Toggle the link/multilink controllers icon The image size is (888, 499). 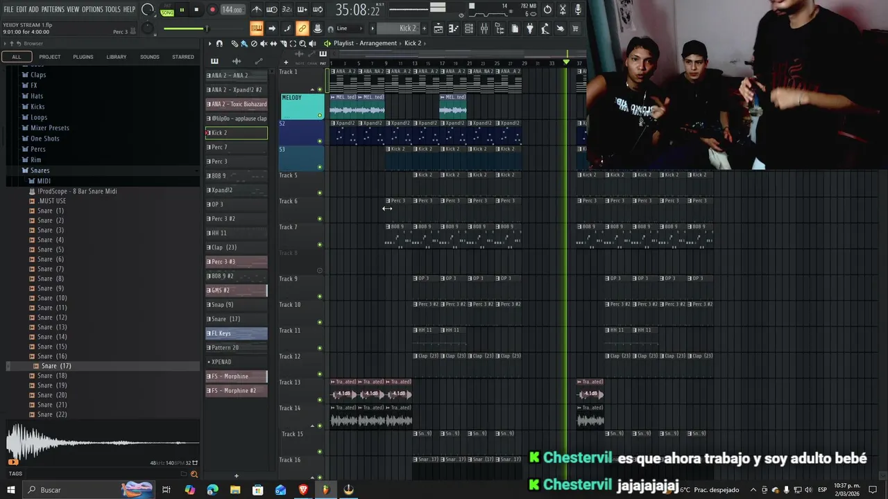click(302, 28)
